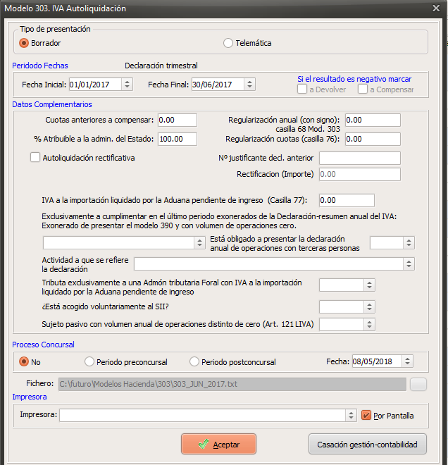Open the Fecha Inicial date stepper
Image resolution: width=448 pixels, height=465 pixels.
127,85
